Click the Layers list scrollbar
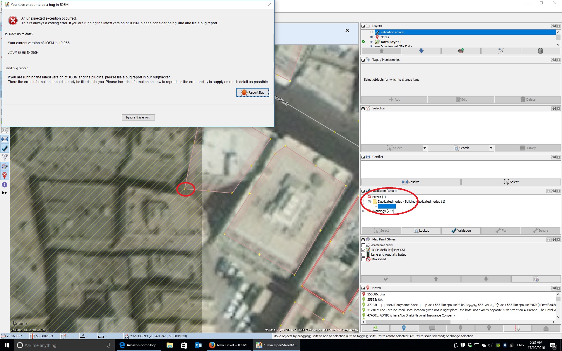The image size is (562, 351). (x=558, y=38)
